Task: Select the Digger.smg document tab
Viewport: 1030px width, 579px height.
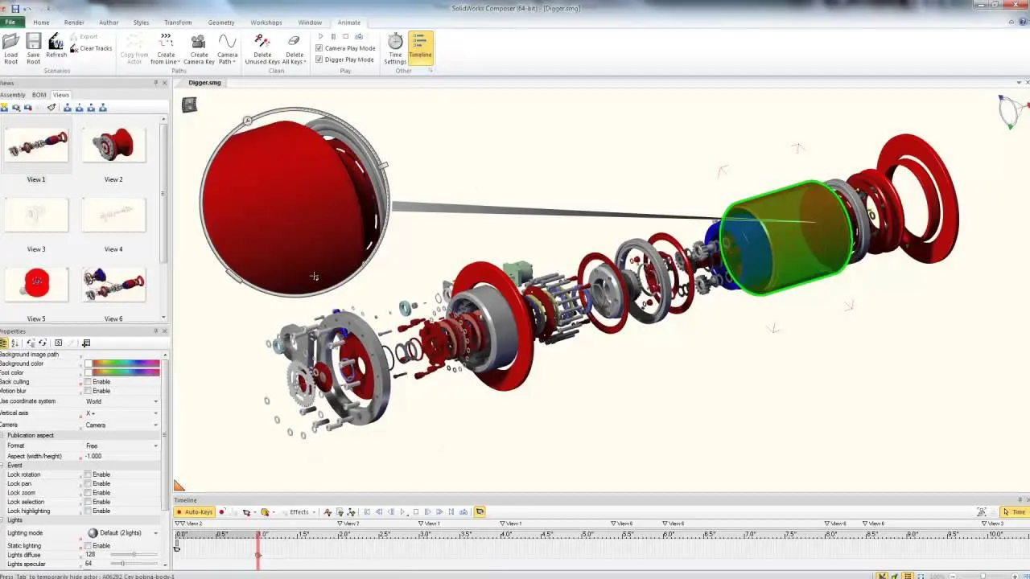Action: 204,83
